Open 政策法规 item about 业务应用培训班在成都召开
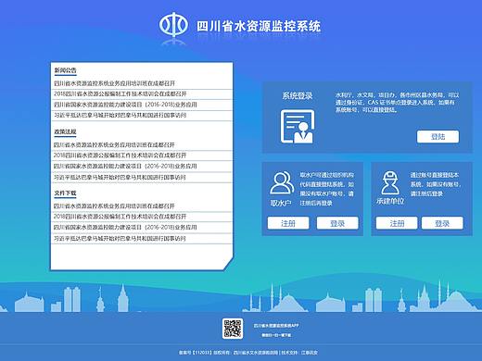Screen dimensions: 482x361 115,144
